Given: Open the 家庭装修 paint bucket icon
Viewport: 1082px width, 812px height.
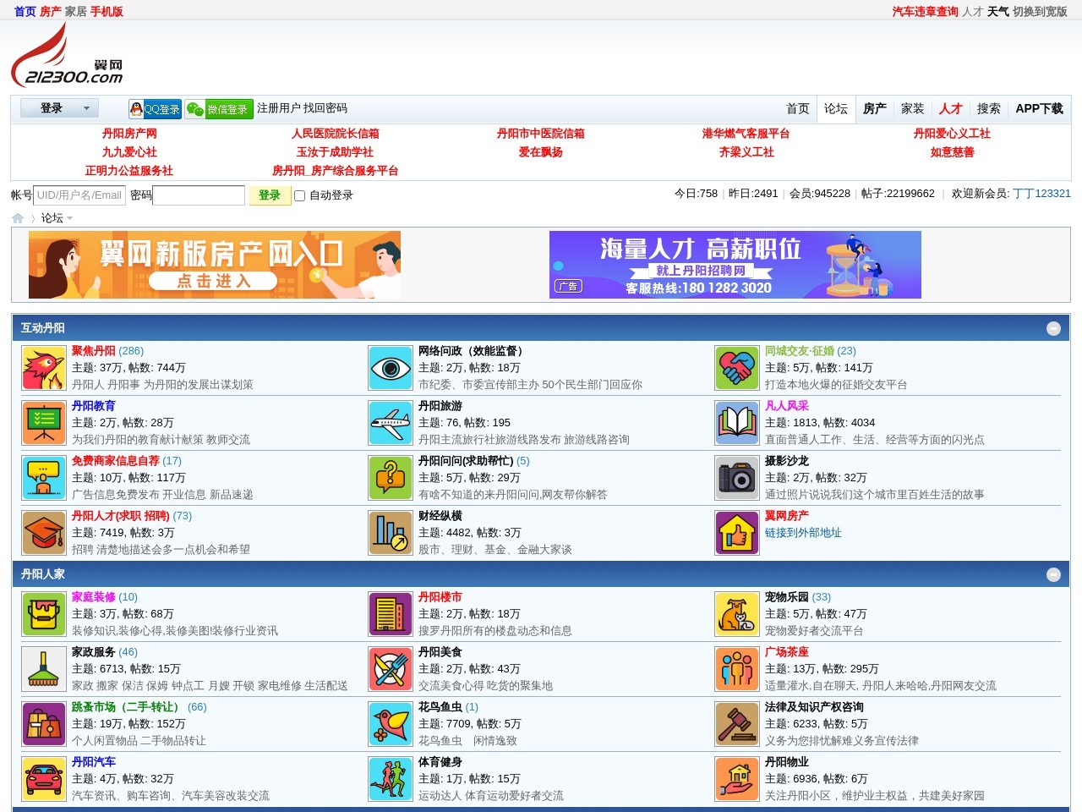Looking at the screenshot, I should tap(44, 614).
